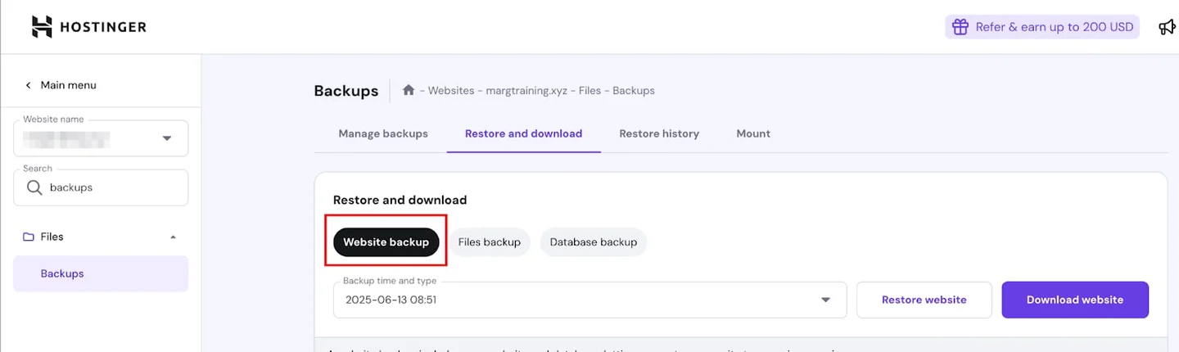Click Files in the breadcrumb

click(x=590, y=91)
